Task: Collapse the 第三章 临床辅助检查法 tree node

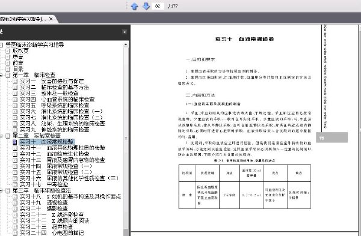Action: pos(1,190)
